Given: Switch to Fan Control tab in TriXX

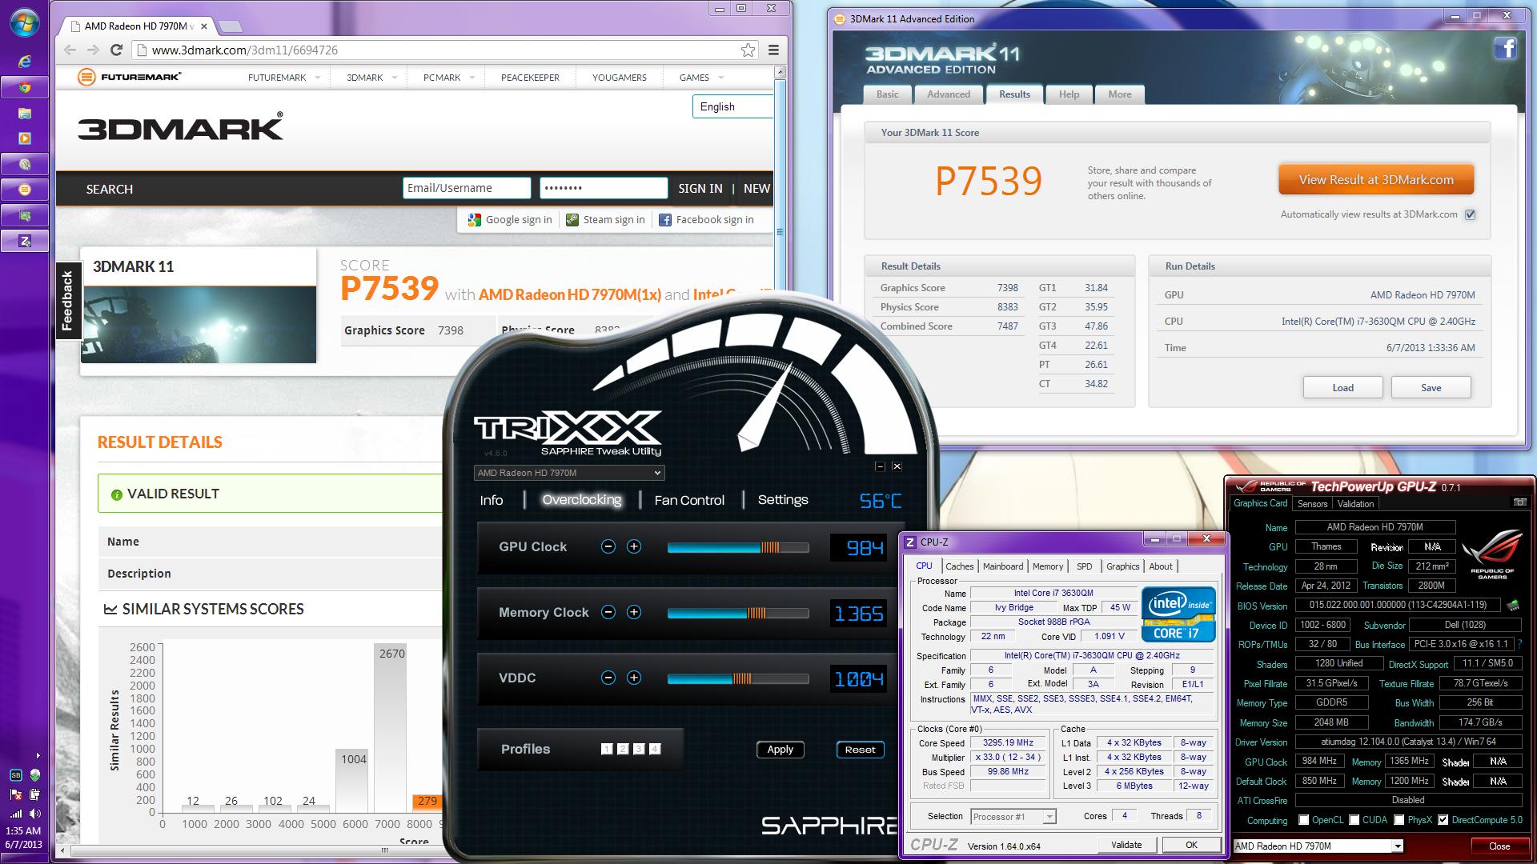Looking at the screenshot, I should tap(689, 500).
